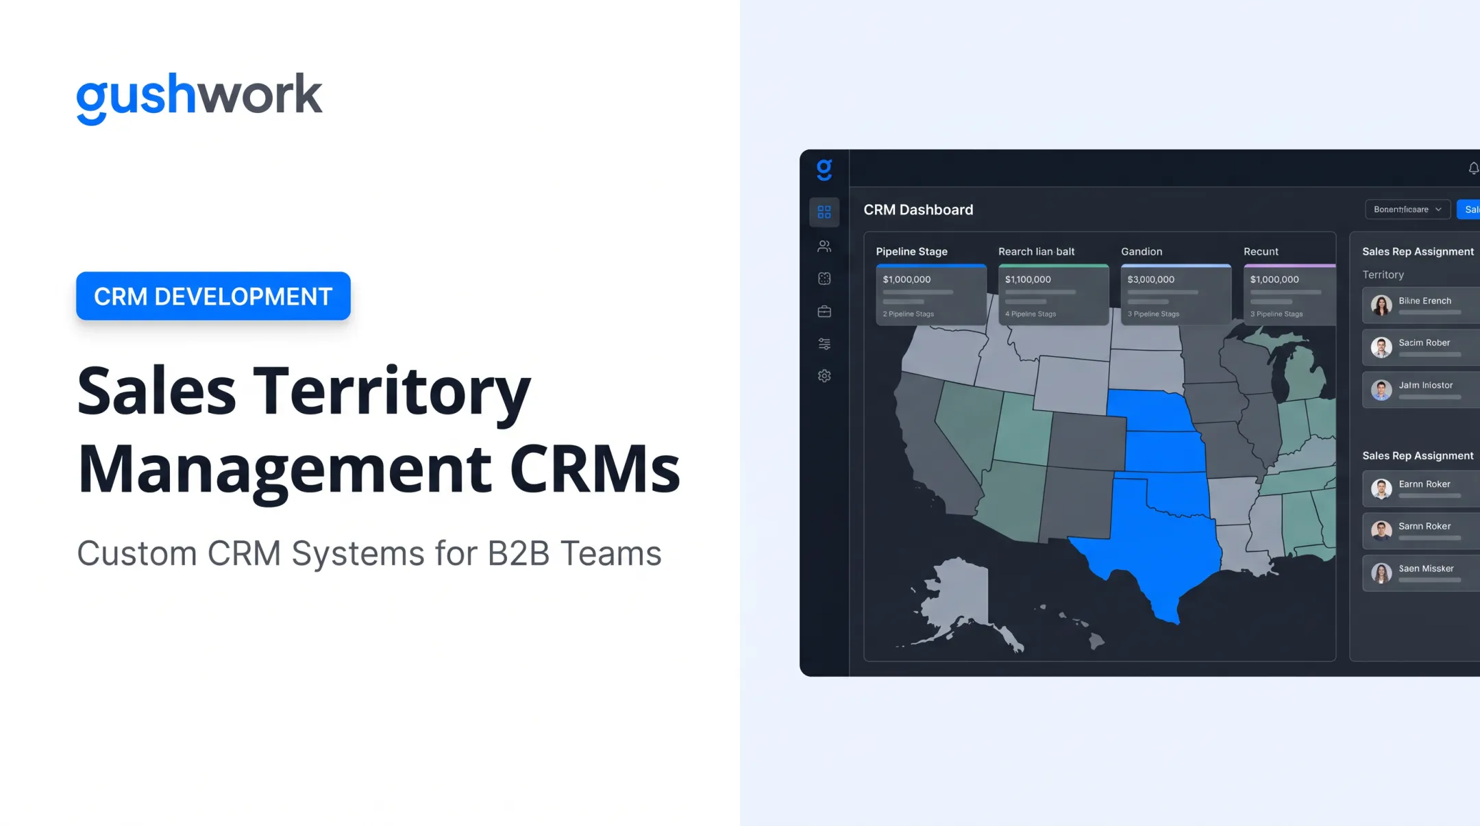Click the '2 Pipeline Stags' label
The width and height of the screenshot is (1480, 826).
(908, 314)
